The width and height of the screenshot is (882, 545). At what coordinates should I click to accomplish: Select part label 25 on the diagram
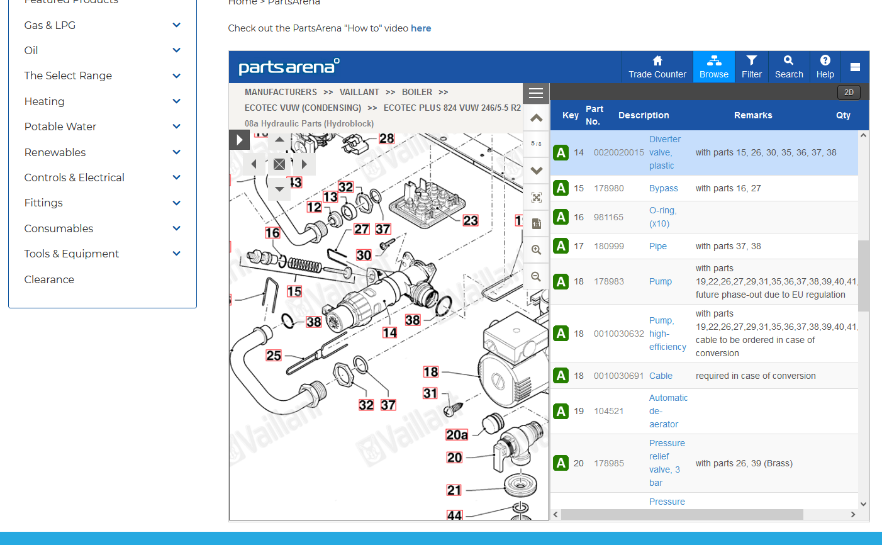pos(274,356)
